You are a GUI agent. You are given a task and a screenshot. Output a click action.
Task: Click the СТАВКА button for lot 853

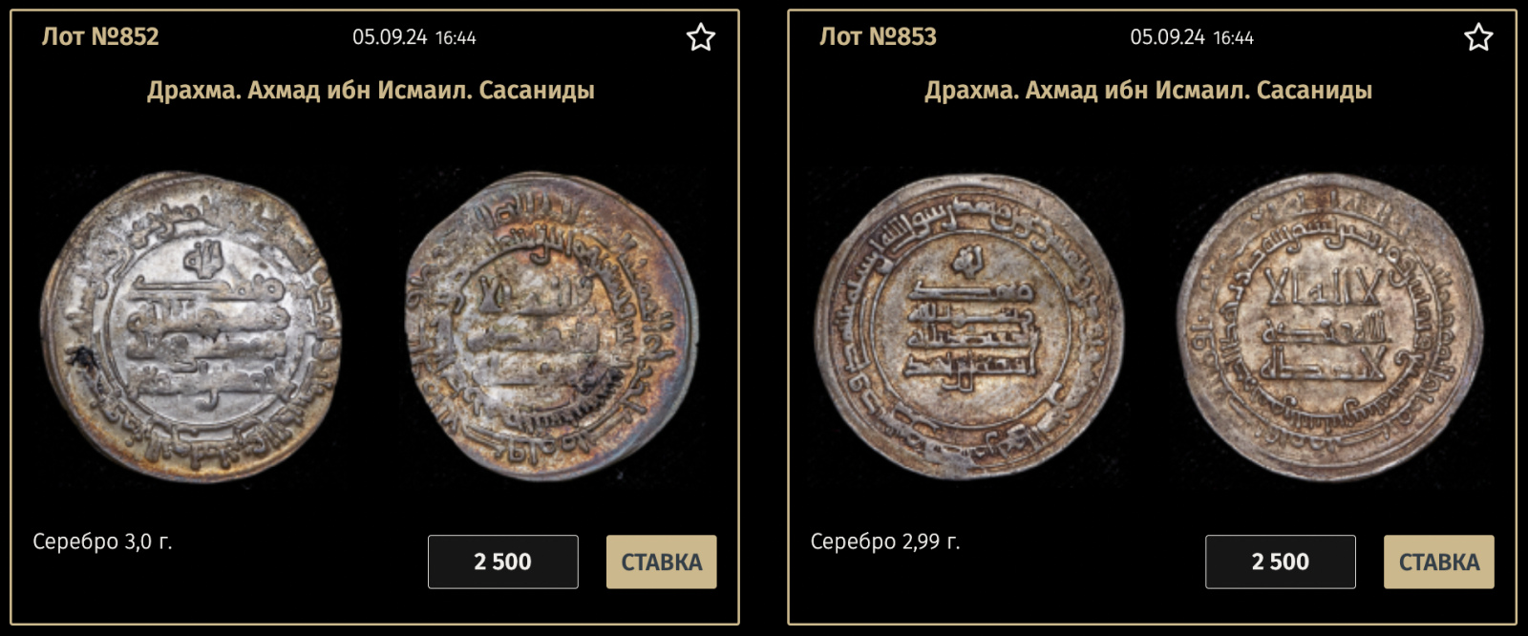pos(1438,562)
